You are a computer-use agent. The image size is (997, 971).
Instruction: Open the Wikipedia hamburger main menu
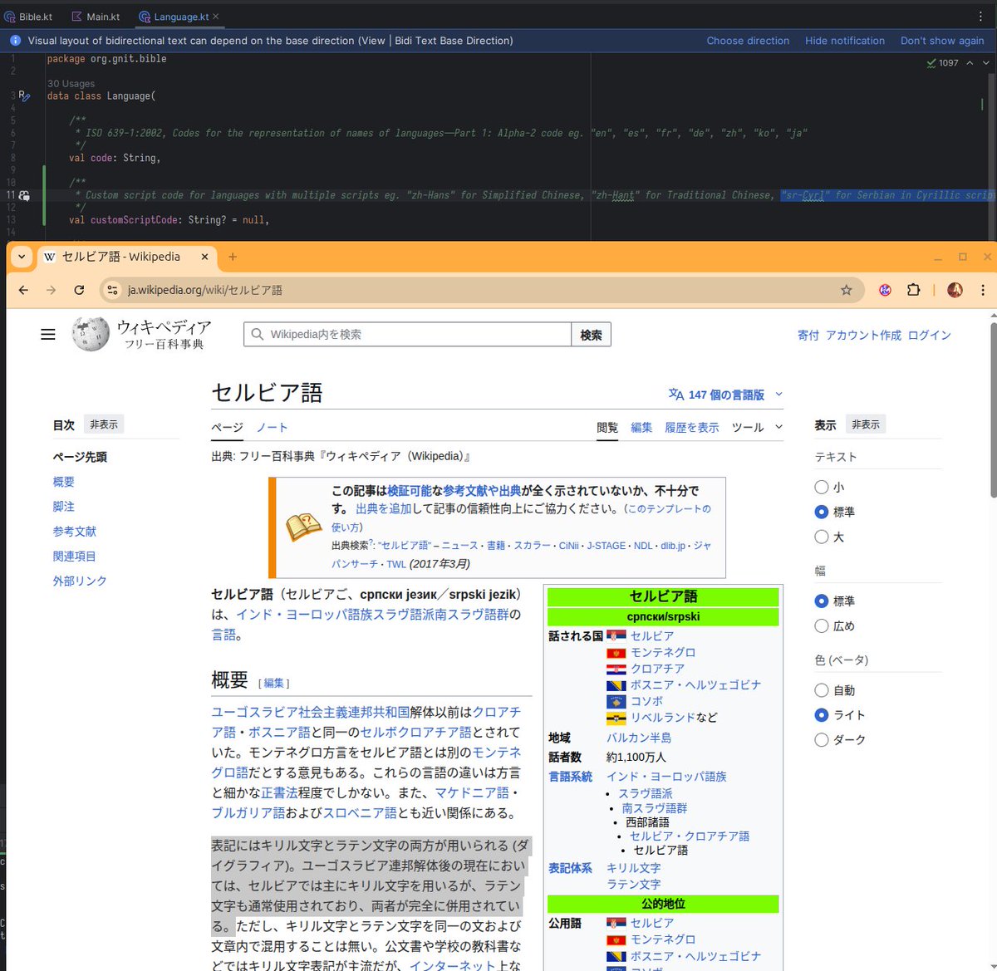(x=48, y=334)
